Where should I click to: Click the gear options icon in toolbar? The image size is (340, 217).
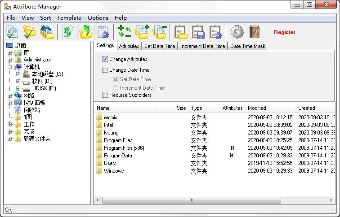pos(237,32)
